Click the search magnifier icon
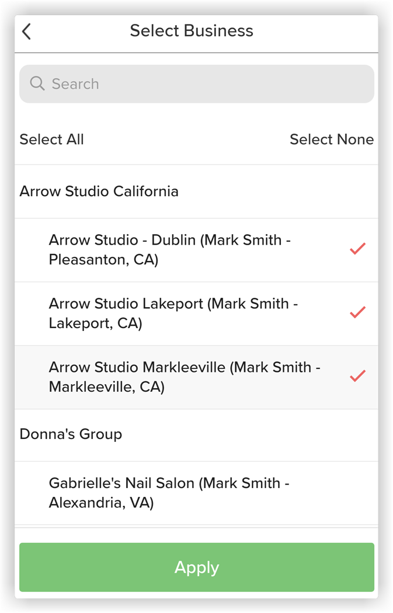Image resolution: width=393 pixels, height=613 pixels. coord(37,83)
